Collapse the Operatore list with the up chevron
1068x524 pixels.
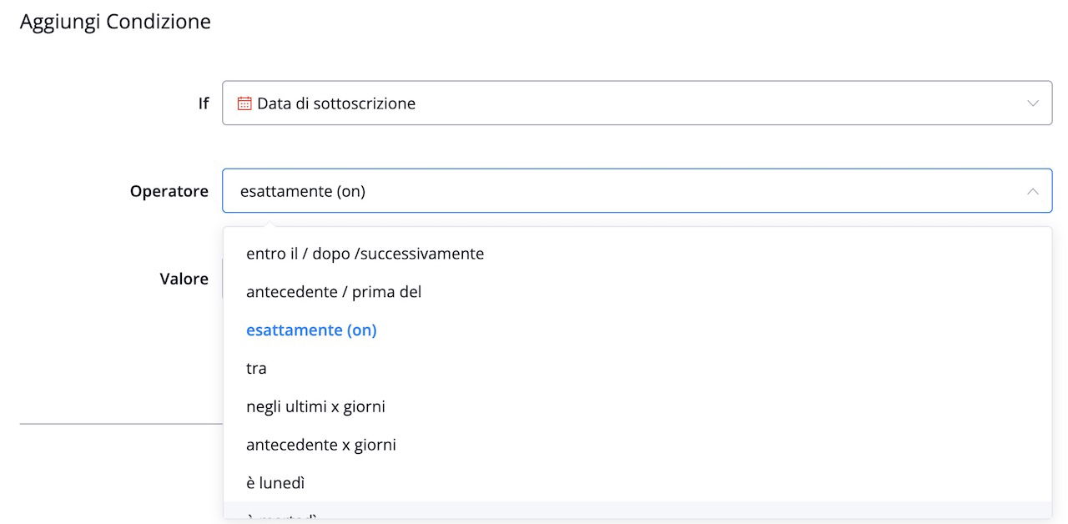pyautogui.click(x=1032, y=191)
